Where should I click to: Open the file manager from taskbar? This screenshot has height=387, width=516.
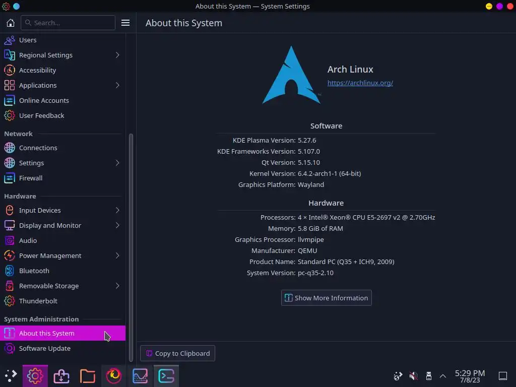click(88, 376)
